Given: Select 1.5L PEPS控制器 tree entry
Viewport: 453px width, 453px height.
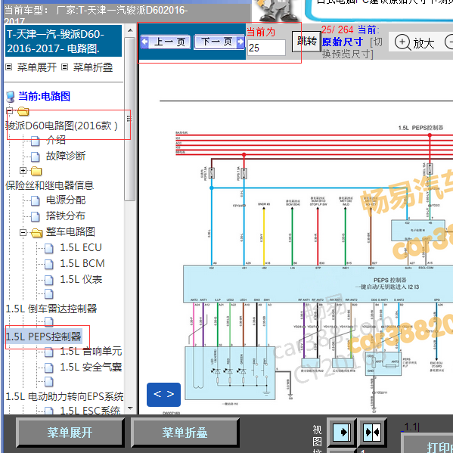Looking at the screenshot, I should (x=43, y=337).
